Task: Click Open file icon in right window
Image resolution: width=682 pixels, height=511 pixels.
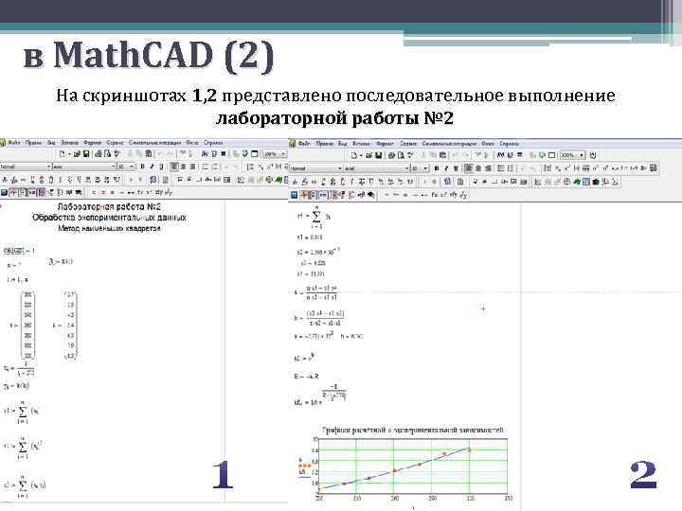Action: [x=368, y=155]
